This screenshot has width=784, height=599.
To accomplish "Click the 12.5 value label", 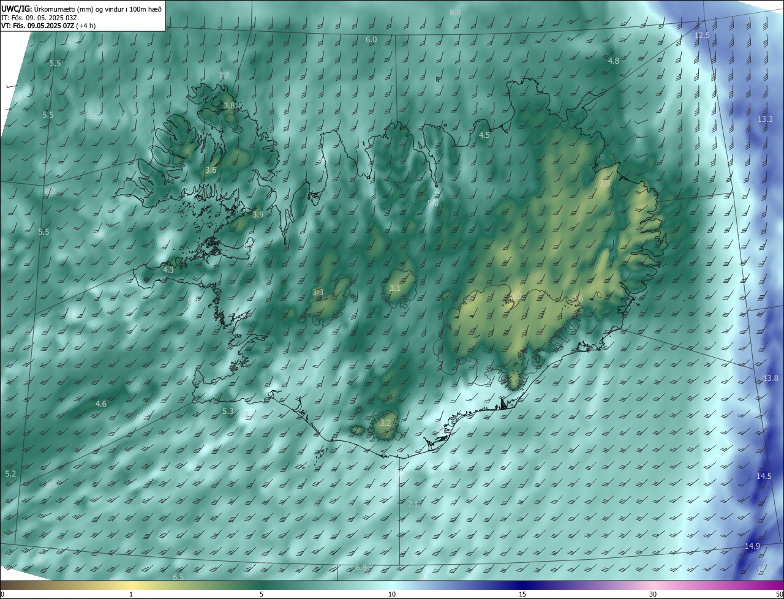I will pyautogui.click(x=702, y=36).
